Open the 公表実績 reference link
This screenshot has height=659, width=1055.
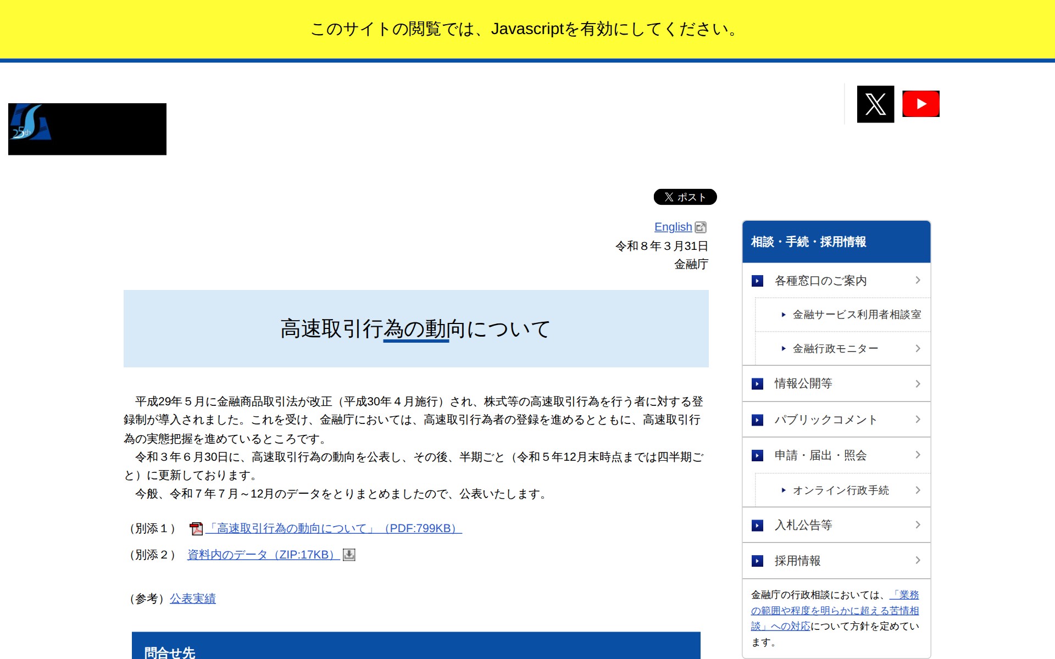(192, 599)
